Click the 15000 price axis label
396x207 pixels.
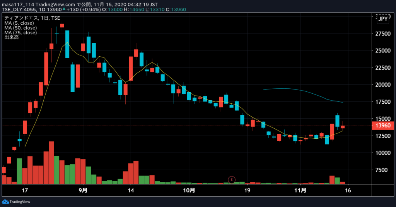(383, 119)
